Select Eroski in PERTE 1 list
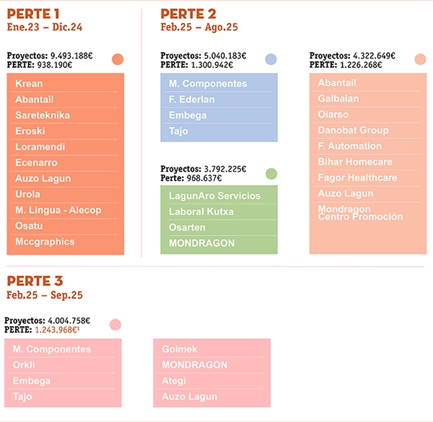The width and height of the screenshot is (433, 422). [x=30, y=131]
